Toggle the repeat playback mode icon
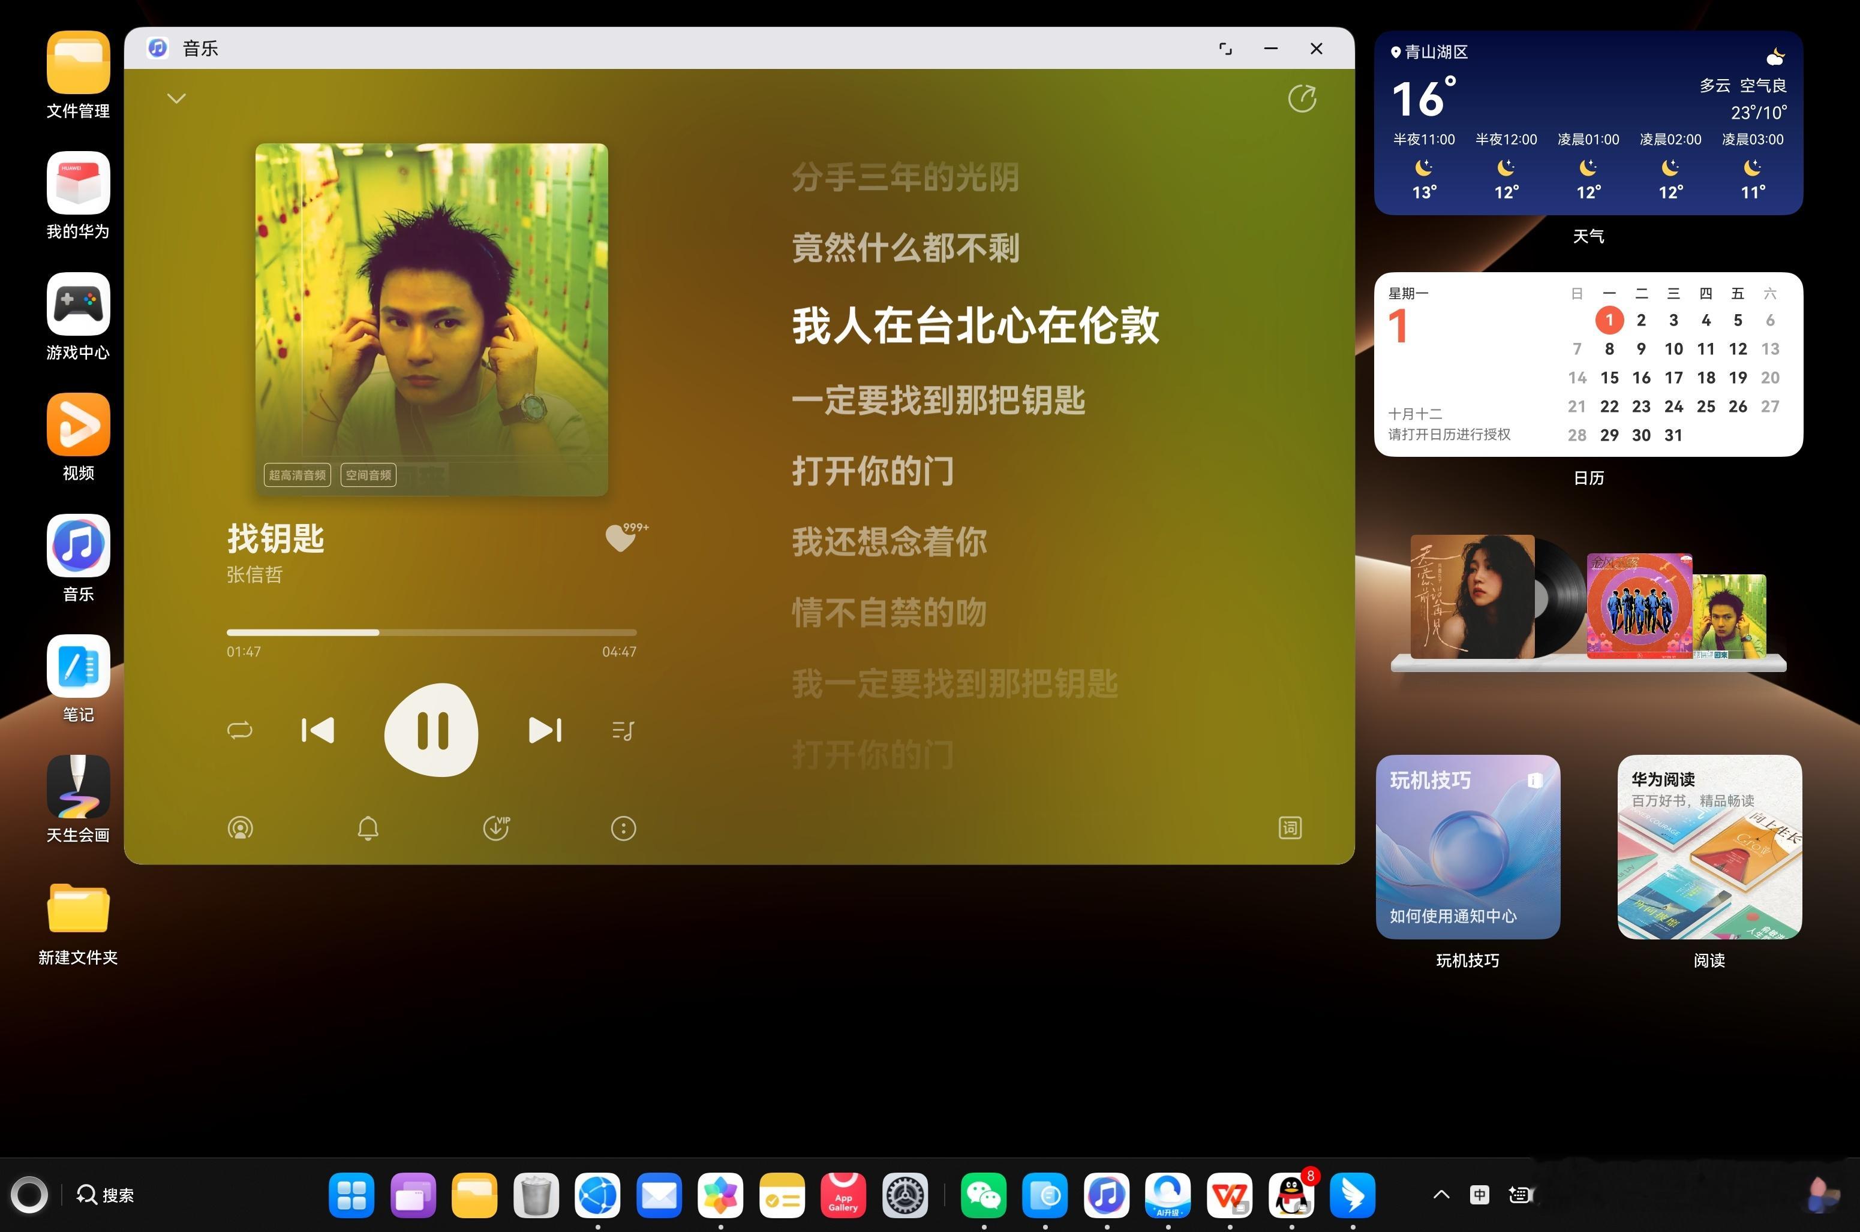This screenshot has width=1860, height=1232. click(x=240, y=730)
